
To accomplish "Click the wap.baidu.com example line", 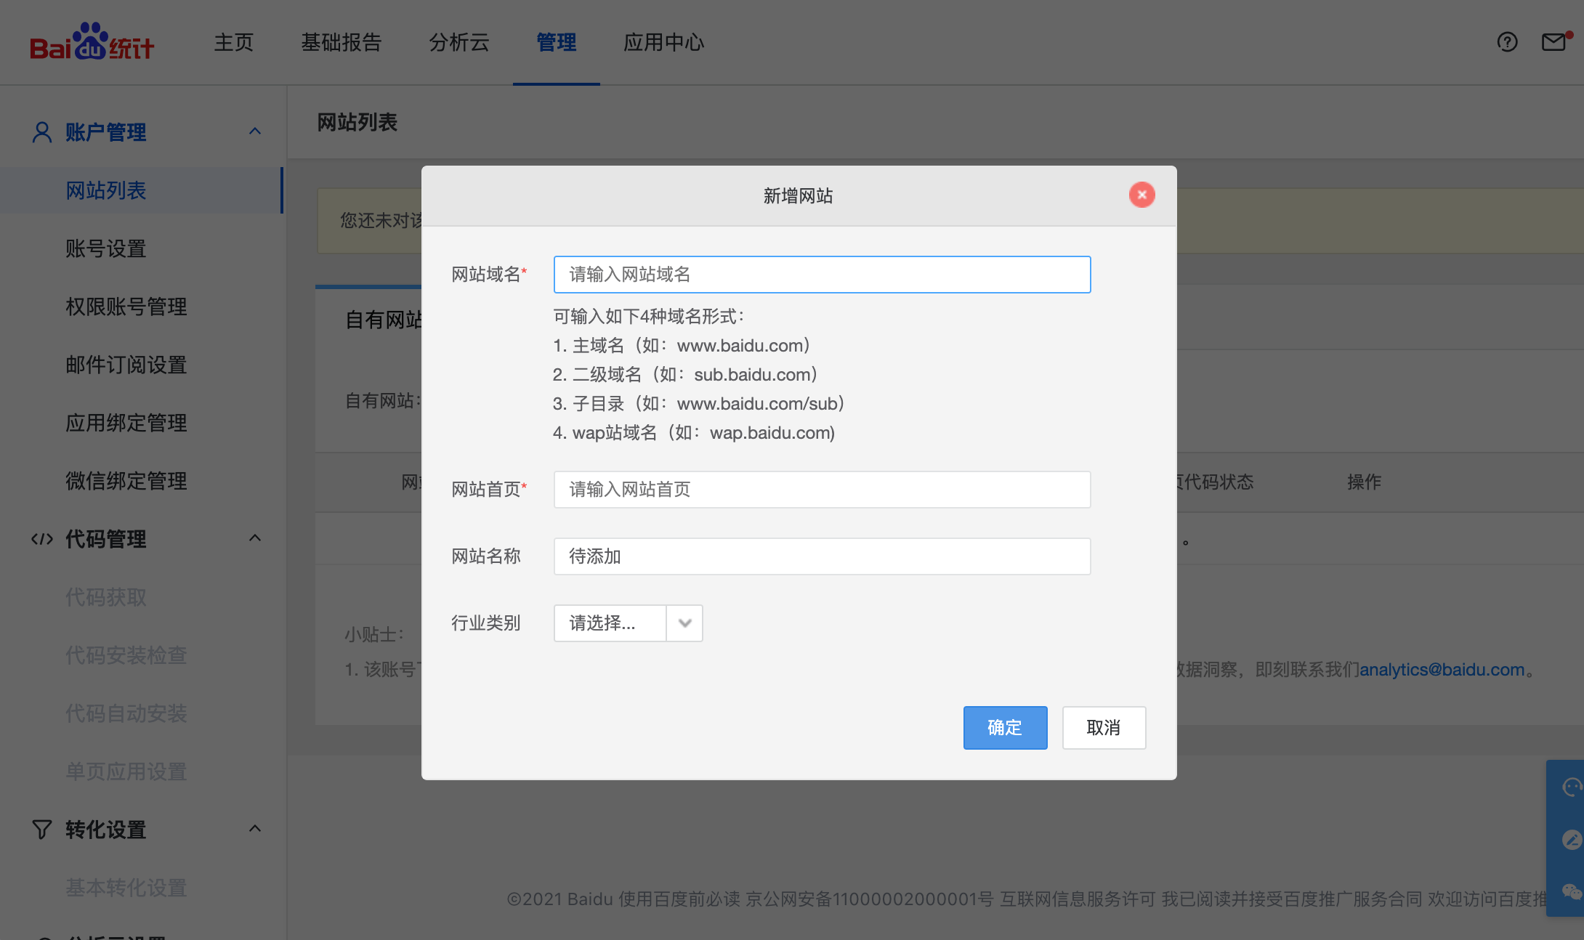I will pos(693,433).
